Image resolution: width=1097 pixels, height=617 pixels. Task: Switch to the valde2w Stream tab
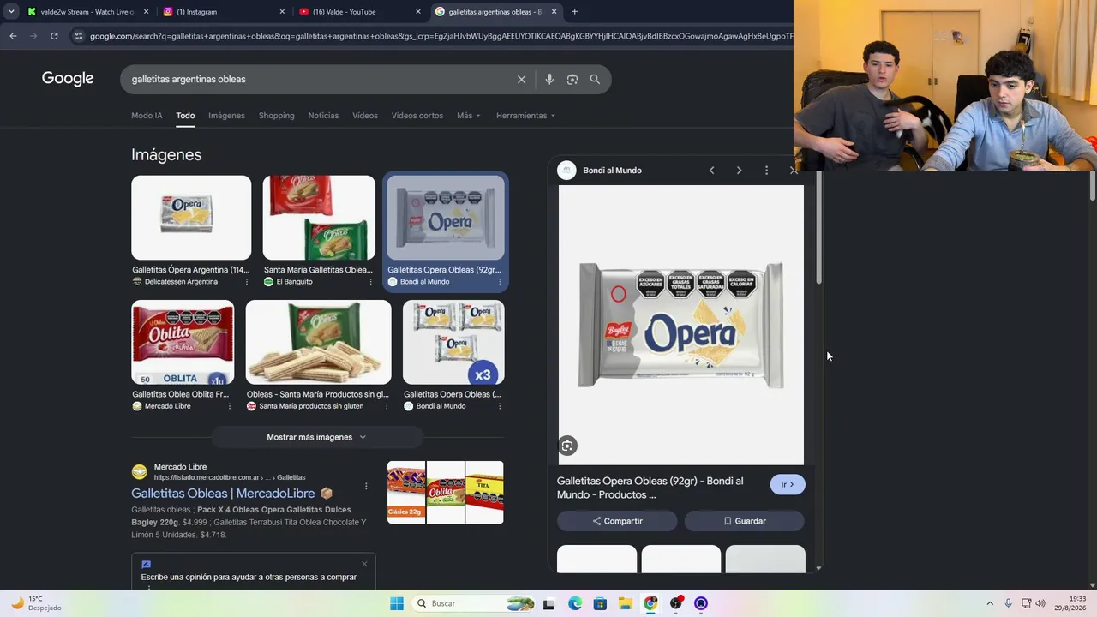pos(89,12)
